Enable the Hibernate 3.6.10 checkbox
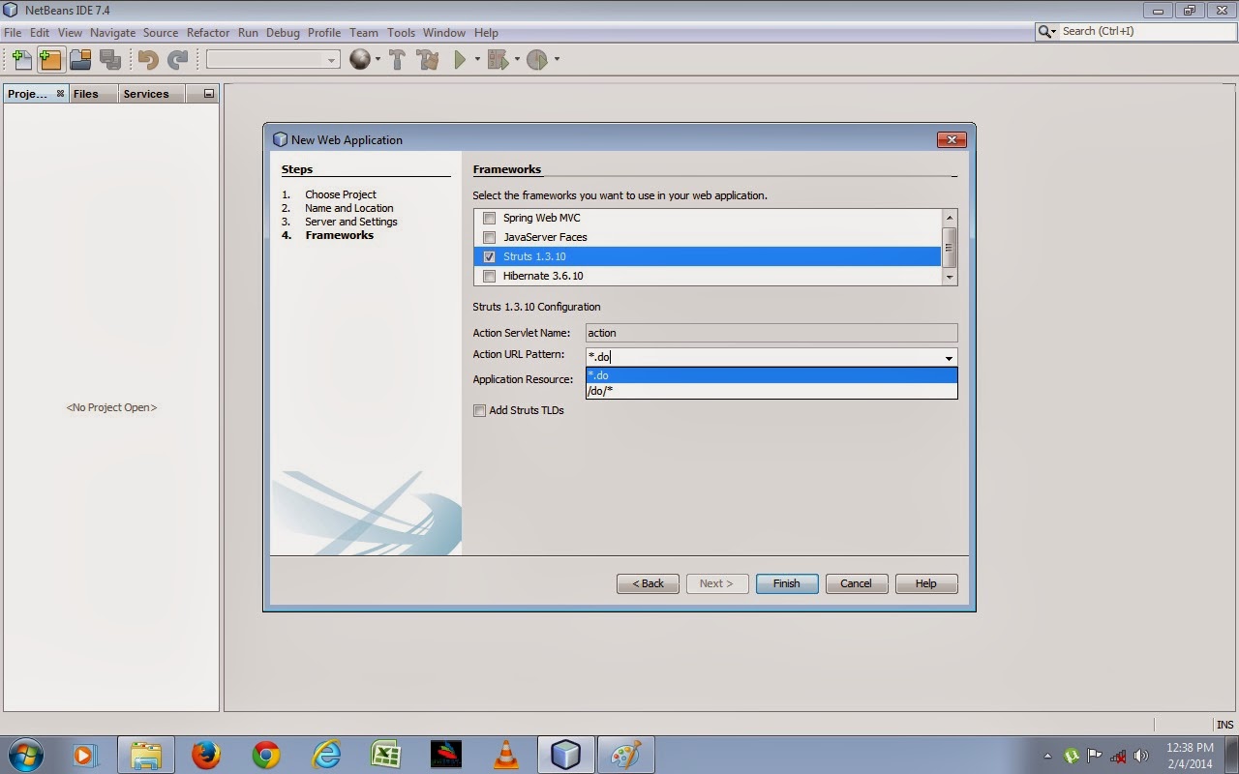The image size is (1239, 774). [x=489, y=276]
